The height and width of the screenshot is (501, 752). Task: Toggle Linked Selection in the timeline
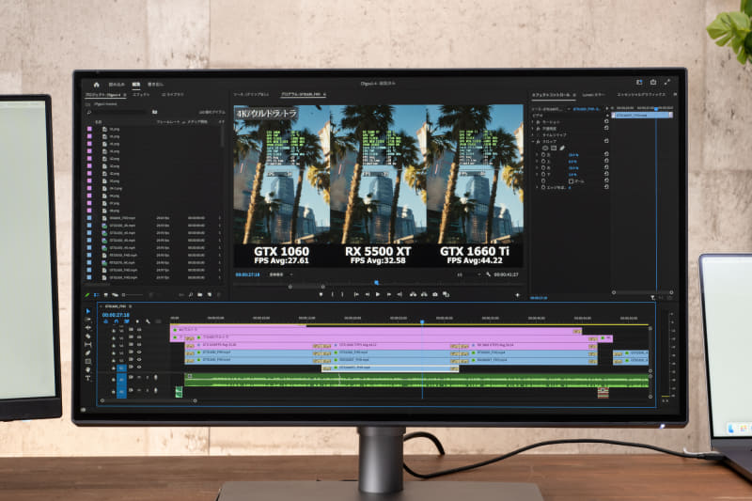(126, 321)
